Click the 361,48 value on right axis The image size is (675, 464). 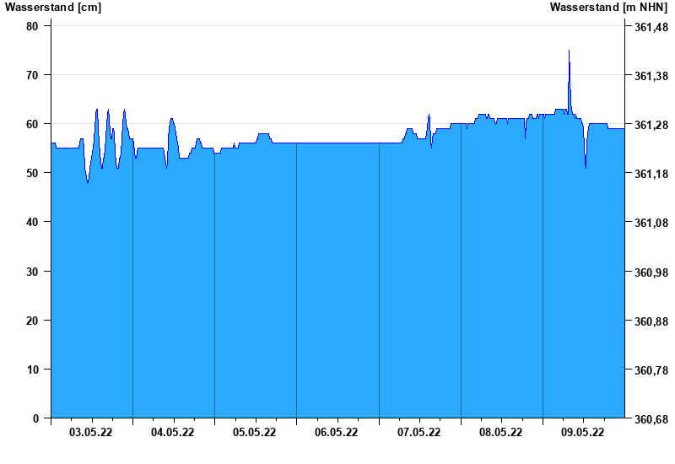pos(651,27)
